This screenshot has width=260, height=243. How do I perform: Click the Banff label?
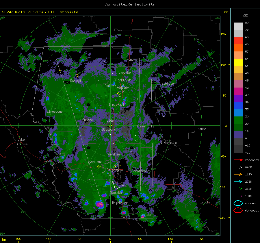[x=48, y=161]
